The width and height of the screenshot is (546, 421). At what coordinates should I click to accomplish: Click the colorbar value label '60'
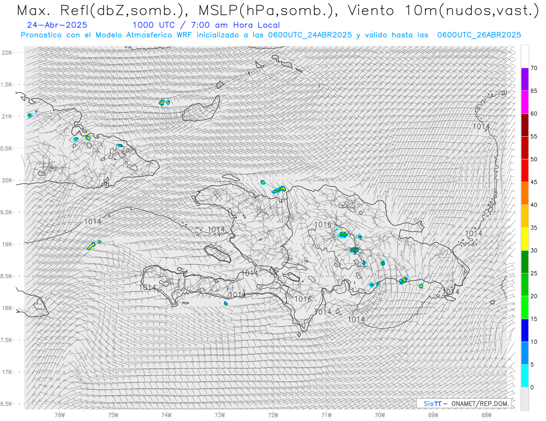[534, 114]
